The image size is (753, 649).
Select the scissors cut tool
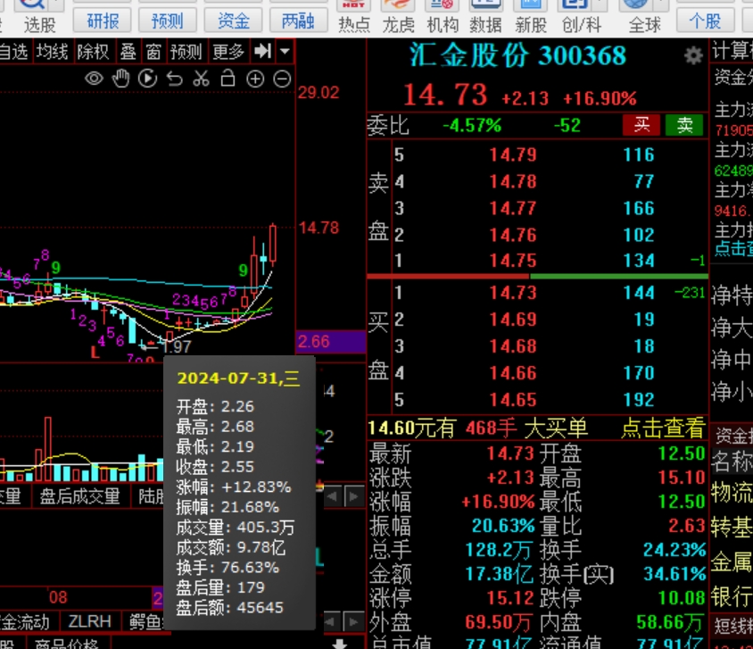[202, 79]
